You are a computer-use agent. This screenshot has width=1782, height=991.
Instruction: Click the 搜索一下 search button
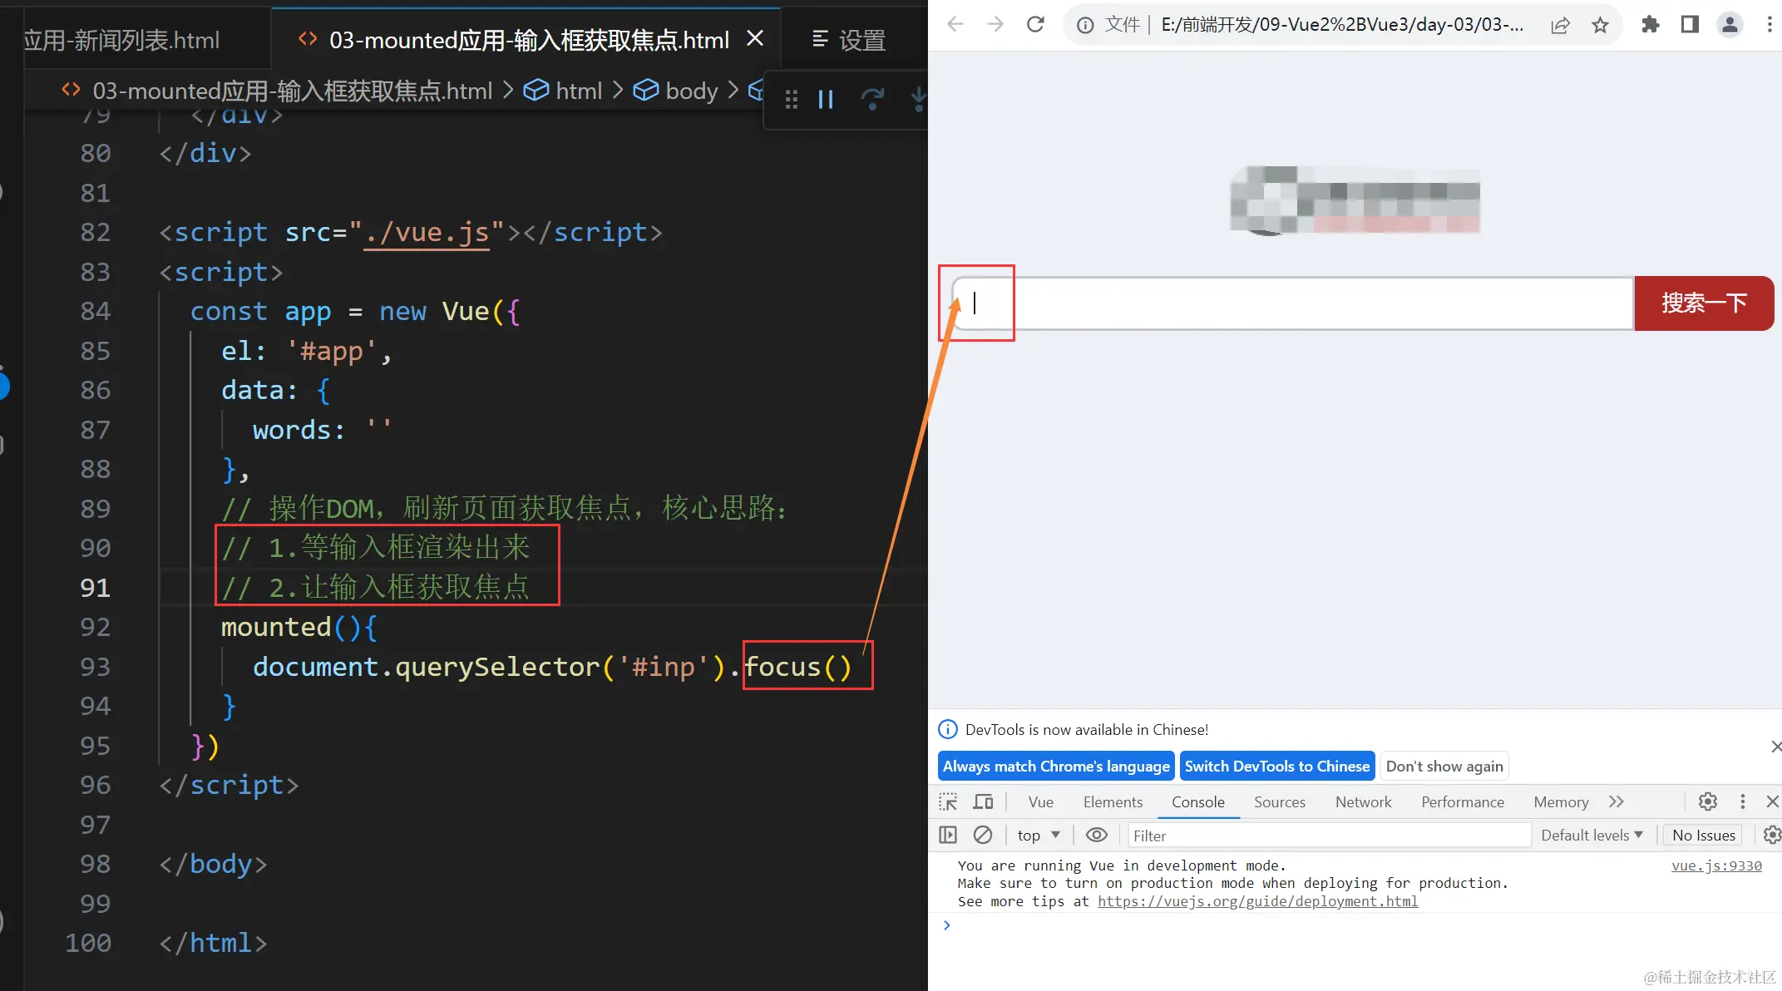click(x=1704, y=303)
